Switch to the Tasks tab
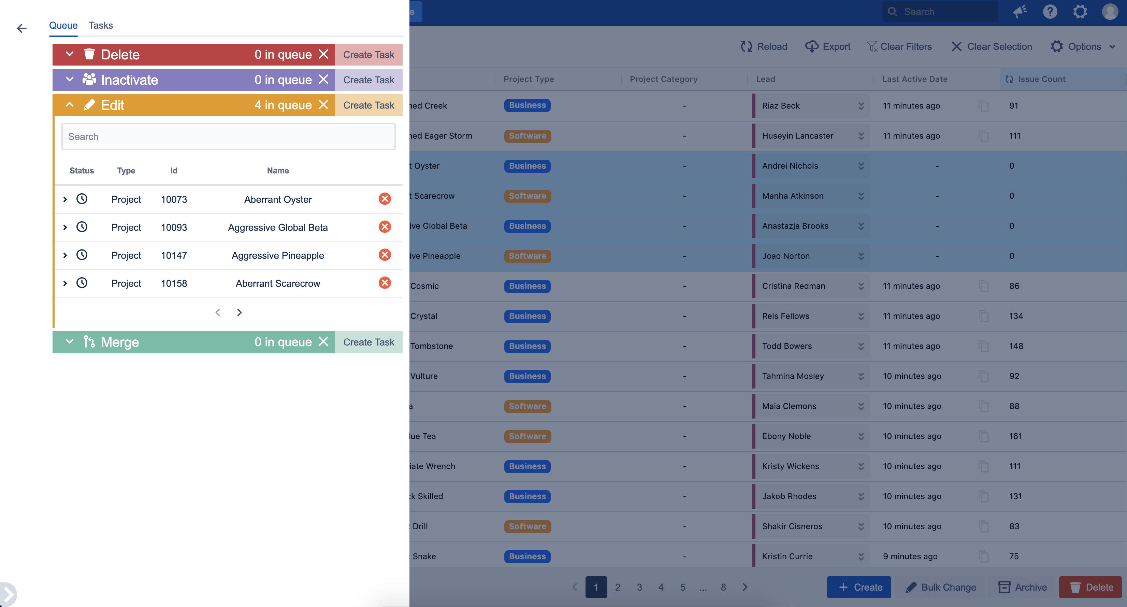Screen dimensions: 1127x607 click(x=101, y=25)
